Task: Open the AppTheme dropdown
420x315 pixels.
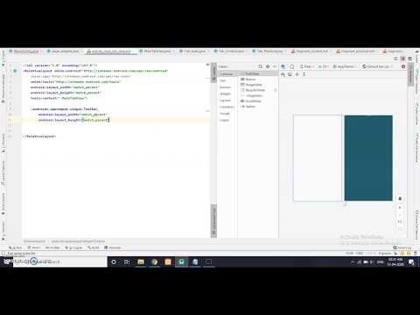Action: 345,66
